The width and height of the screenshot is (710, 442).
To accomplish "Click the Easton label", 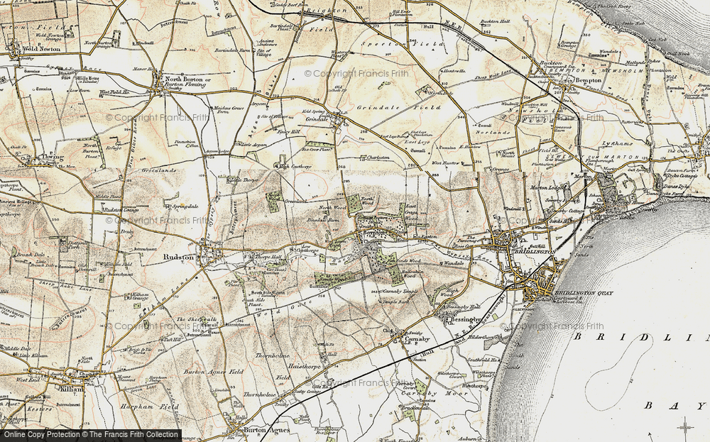I will pos(430,236).
